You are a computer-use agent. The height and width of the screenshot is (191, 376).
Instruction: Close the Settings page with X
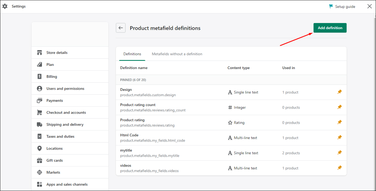tap(370, 6)
